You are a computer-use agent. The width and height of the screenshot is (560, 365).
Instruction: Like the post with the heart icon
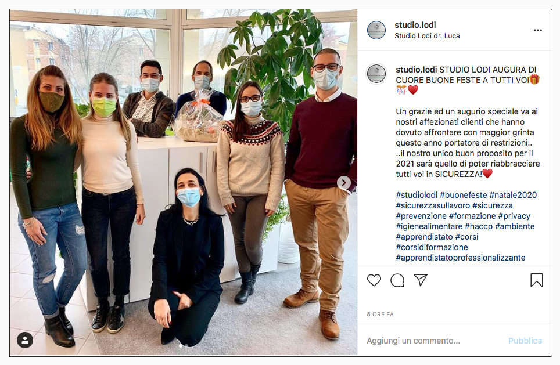point(374,280)
